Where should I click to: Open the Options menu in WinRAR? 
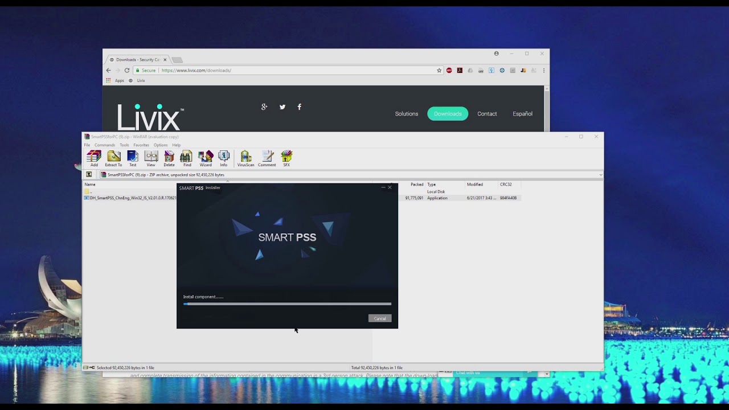[x=161, y=145]
